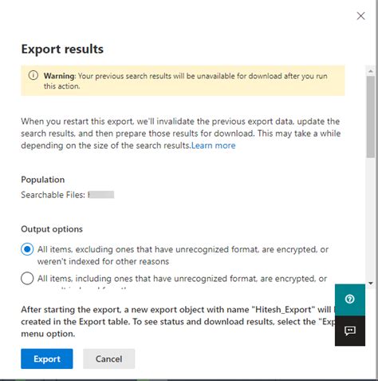Click the Output options heading
Image resolution: width=378 pixels, height=381 pixels.
(x=52, y=229)
